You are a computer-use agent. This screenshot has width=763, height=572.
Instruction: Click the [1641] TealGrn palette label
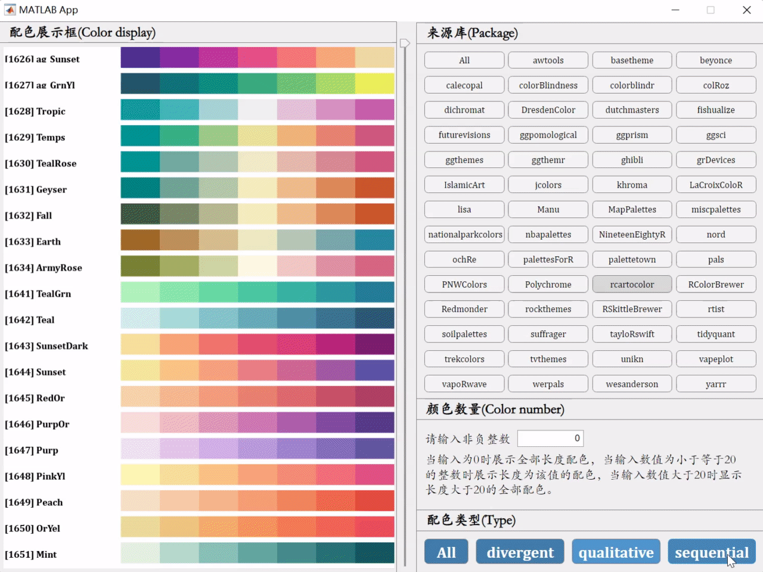(x=38, y=294)
